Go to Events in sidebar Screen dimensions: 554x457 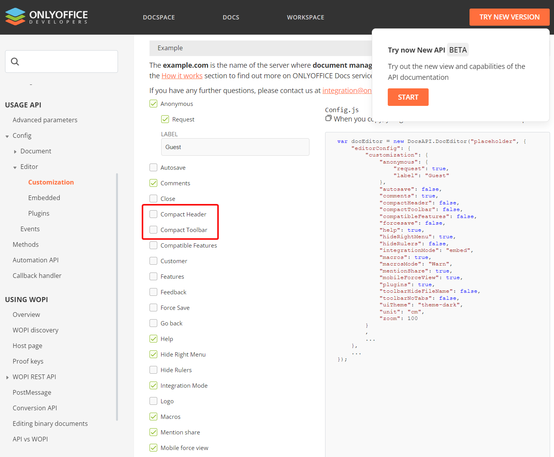30,229
